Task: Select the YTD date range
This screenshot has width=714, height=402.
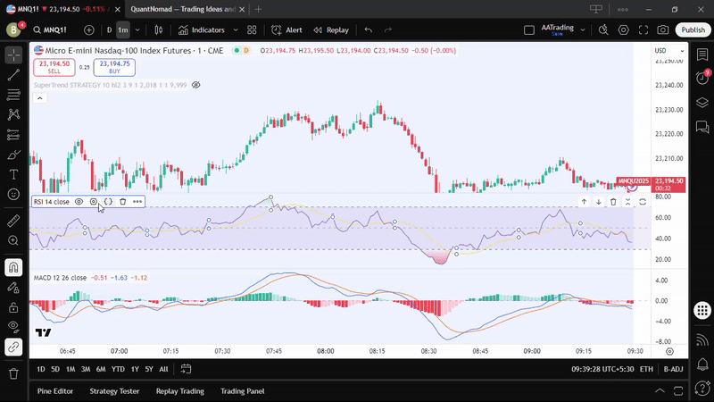Action: (x=118, y=369)
